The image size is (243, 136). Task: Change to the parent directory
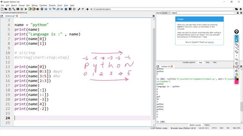[x=241, y=9]
